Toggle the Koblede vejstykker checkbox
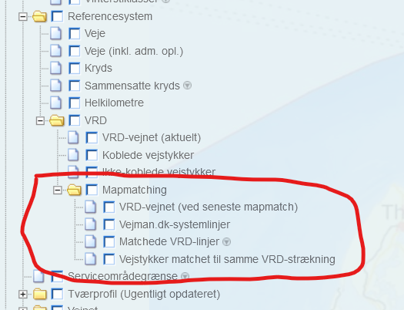Viewport: 404px width, 310px height. click(92, 155)
